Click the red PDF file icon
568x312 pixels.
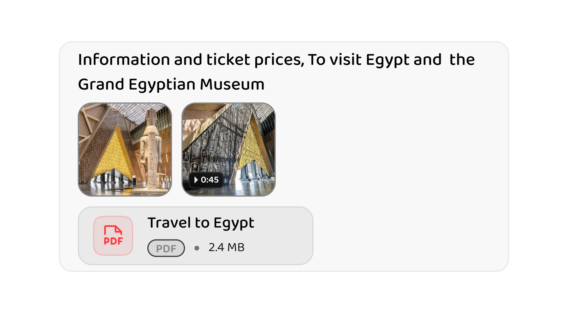click(113, 236)
